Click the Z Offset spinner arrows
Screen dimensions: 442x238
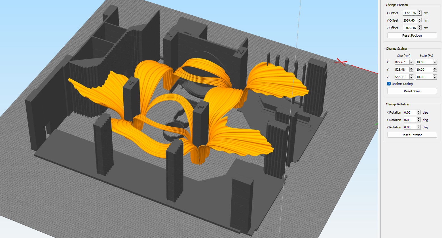[x=420, y=28]
